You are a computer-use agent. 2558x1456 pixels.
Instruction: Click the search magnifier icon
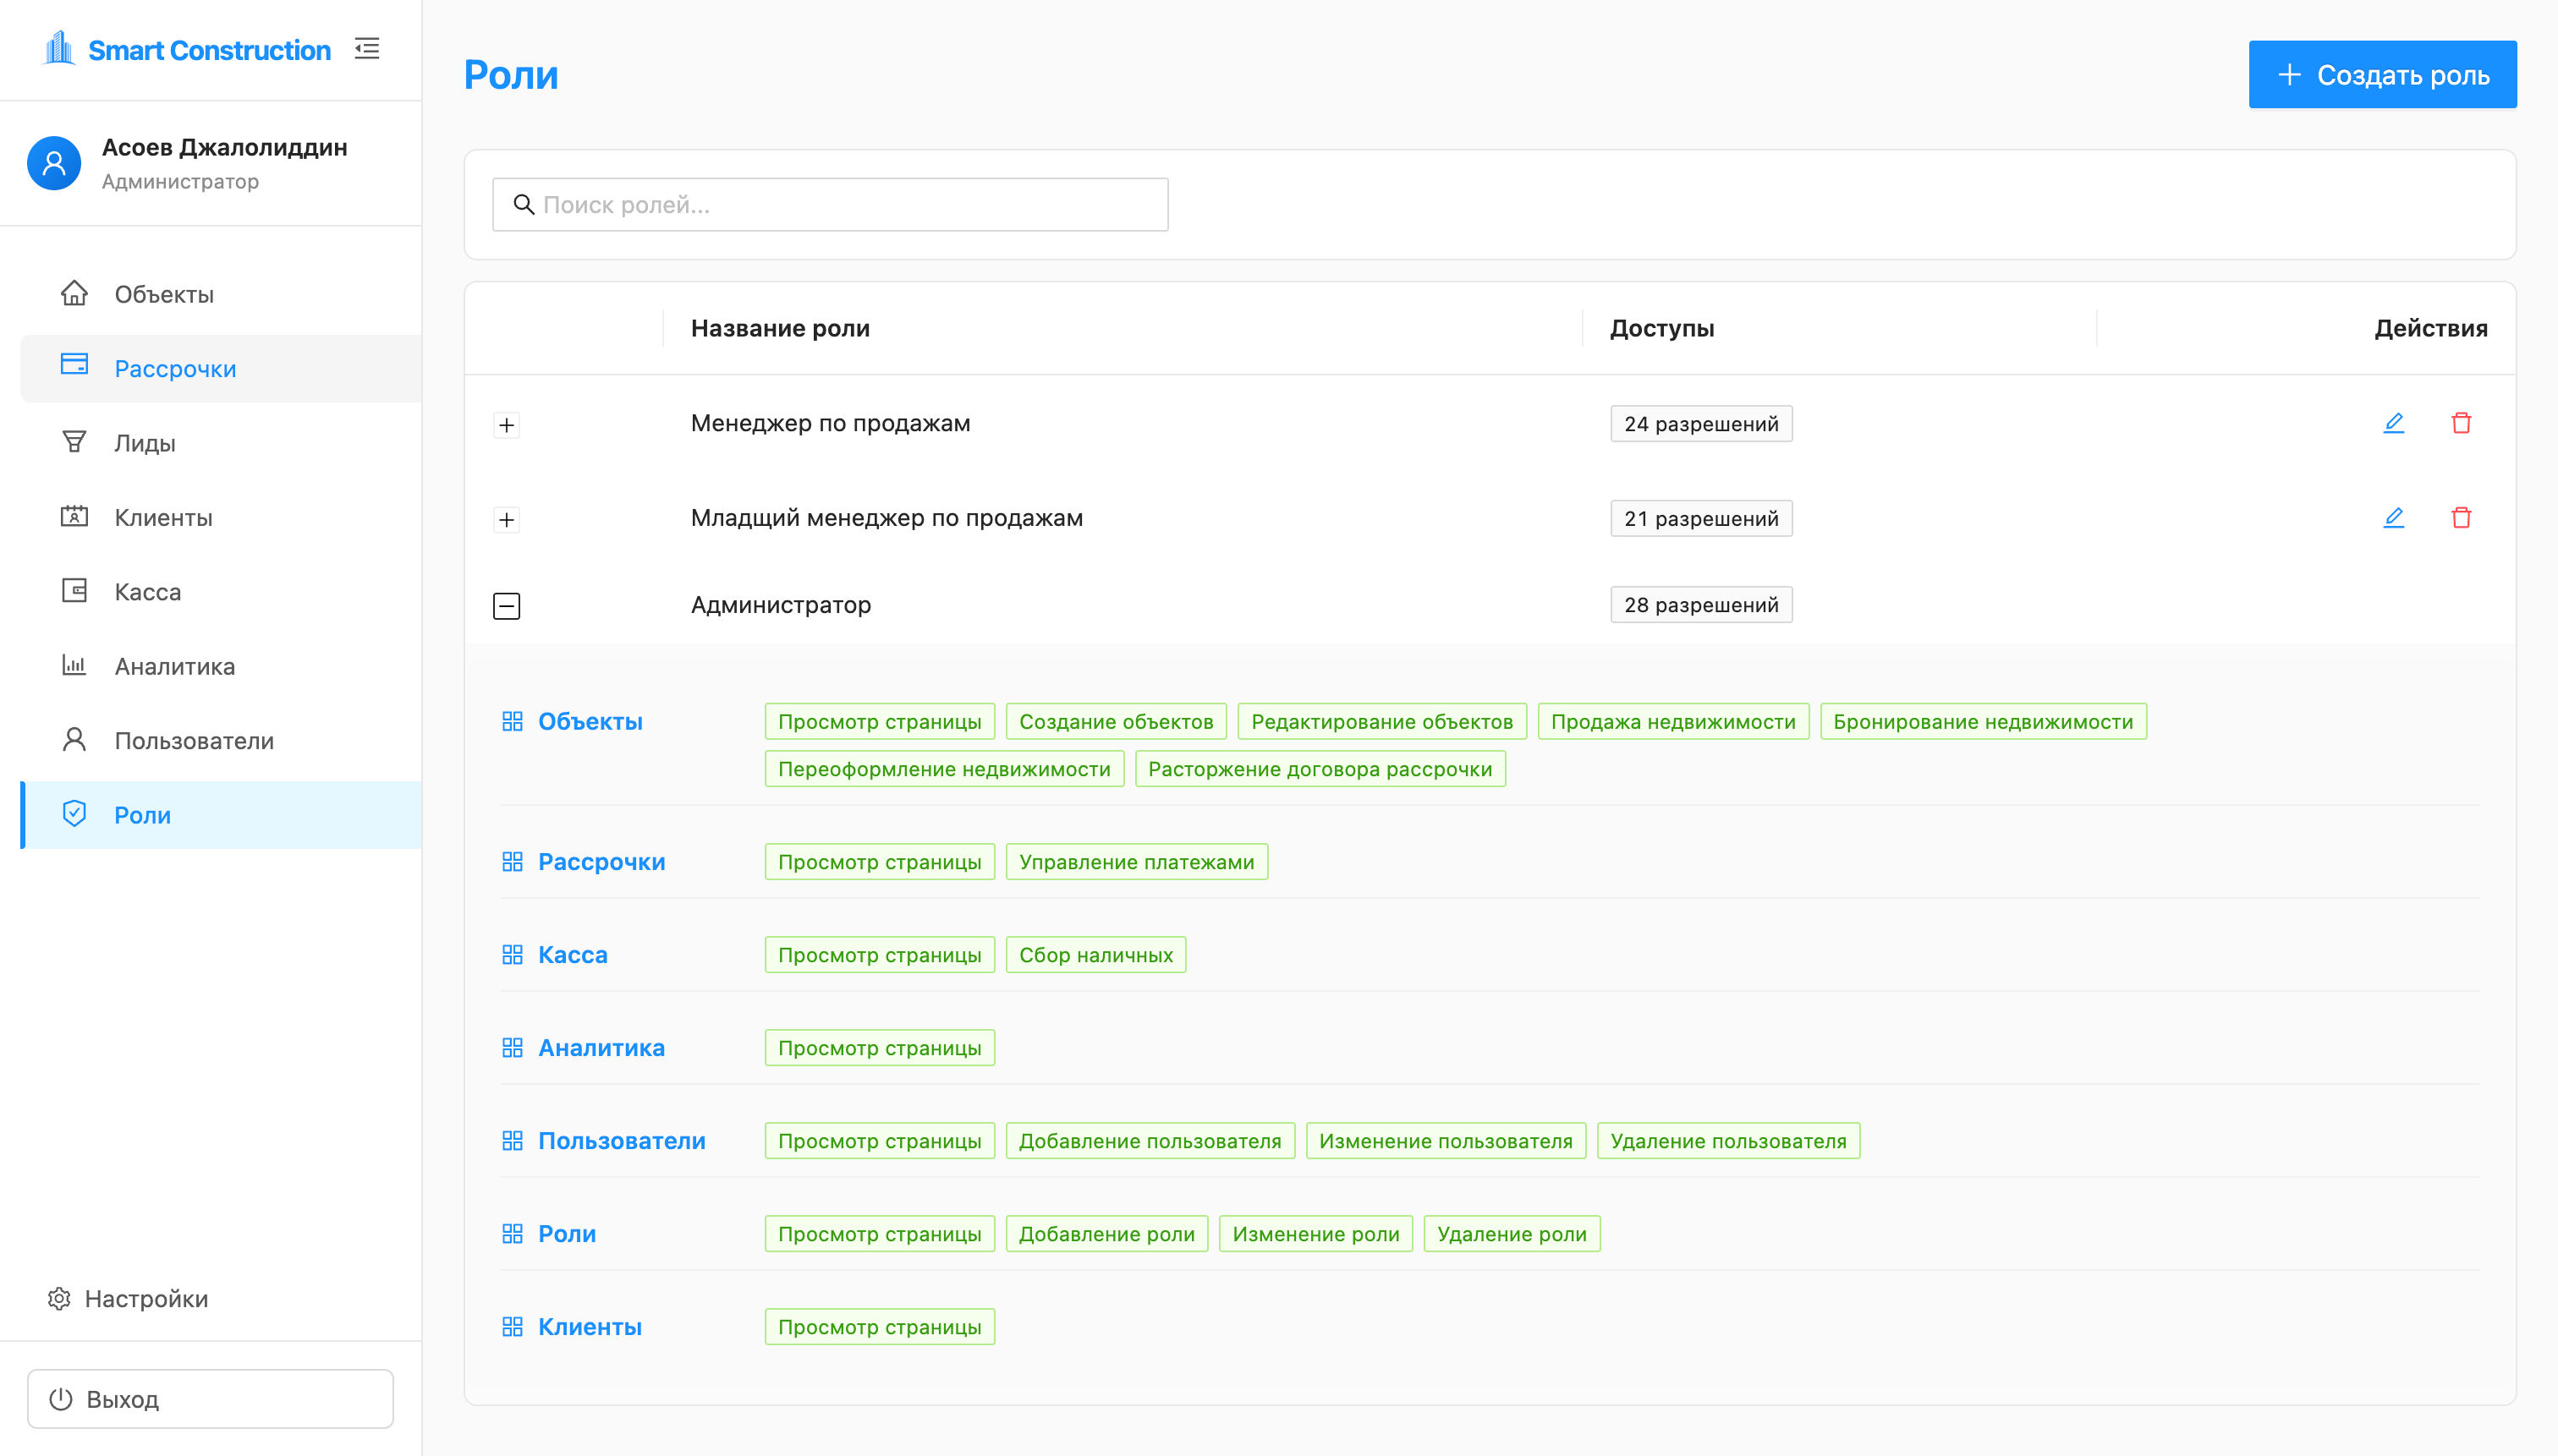524,205
